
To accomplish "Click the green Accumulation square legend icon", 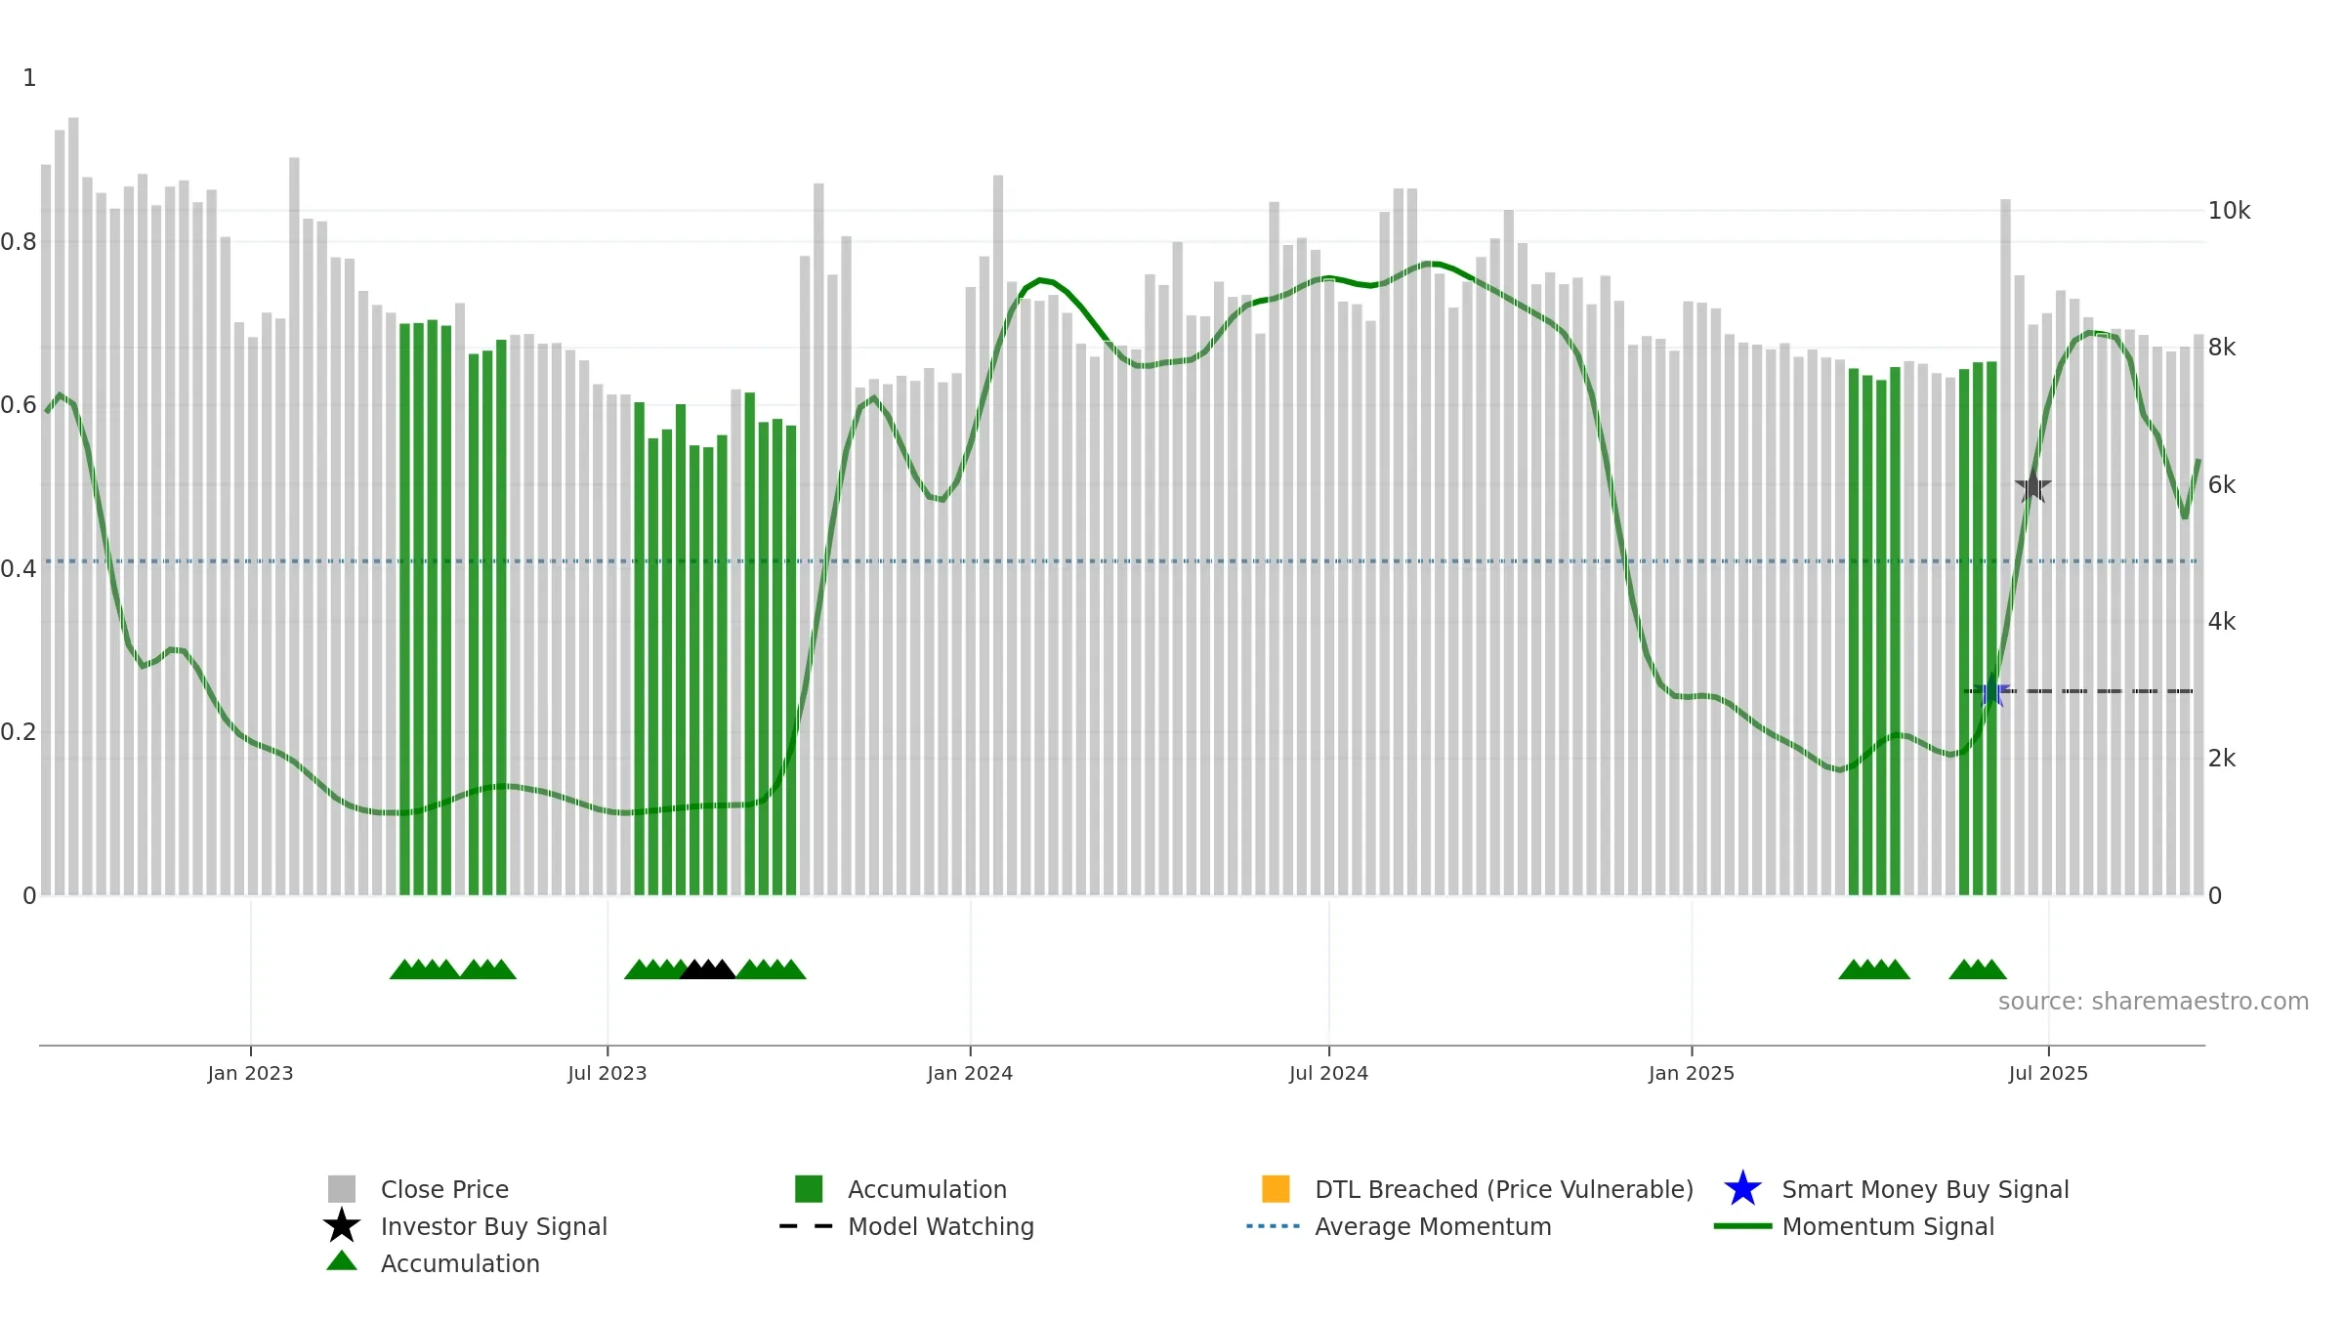I will 809,1189.
